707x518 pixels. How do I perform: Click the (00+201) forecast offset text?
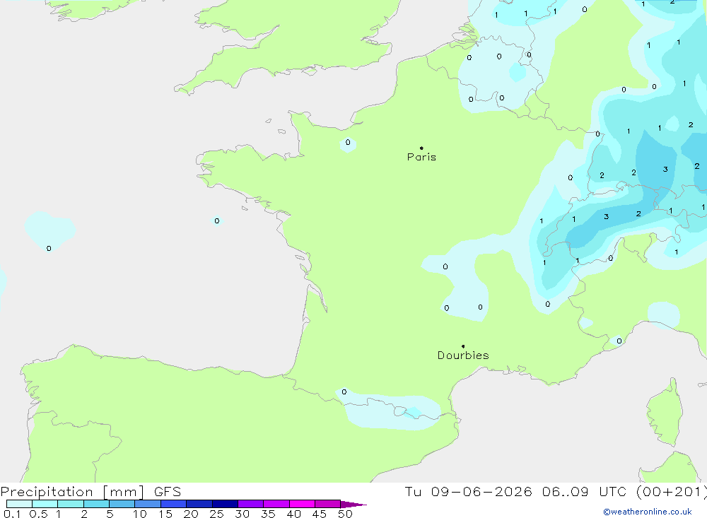click(671, 491)
